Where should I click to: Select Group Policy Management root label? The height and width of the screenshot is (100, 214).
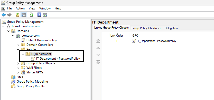tap(25, 22)
